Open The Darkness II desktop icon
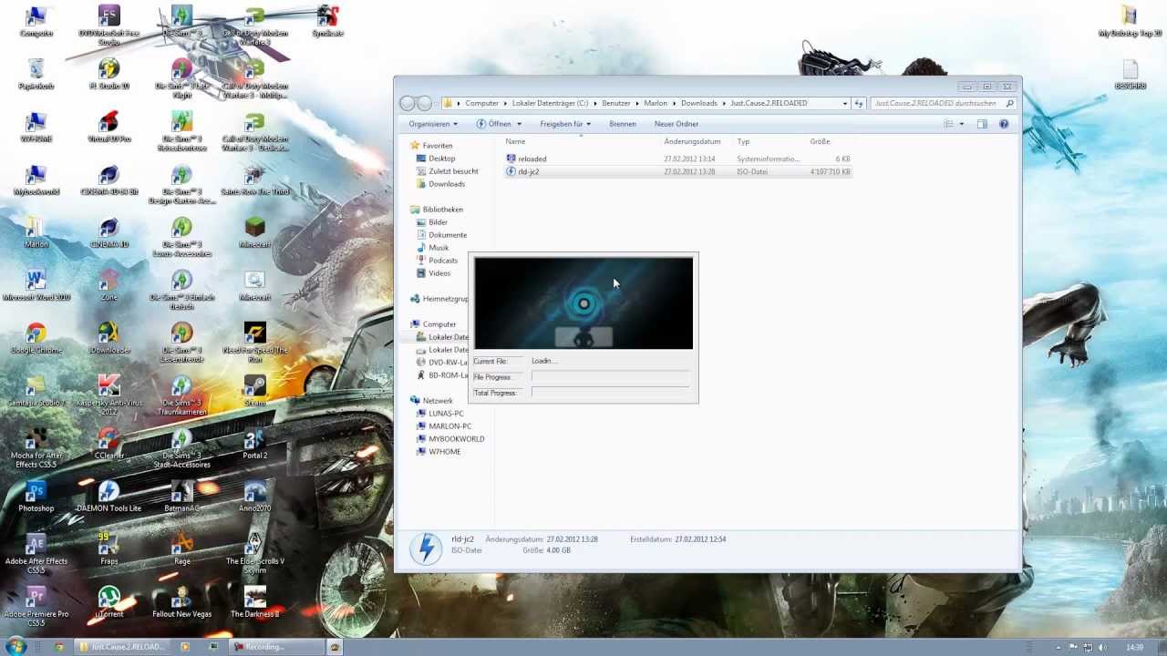This screenshot has height=656, width=1167. (x=254, y=602)
